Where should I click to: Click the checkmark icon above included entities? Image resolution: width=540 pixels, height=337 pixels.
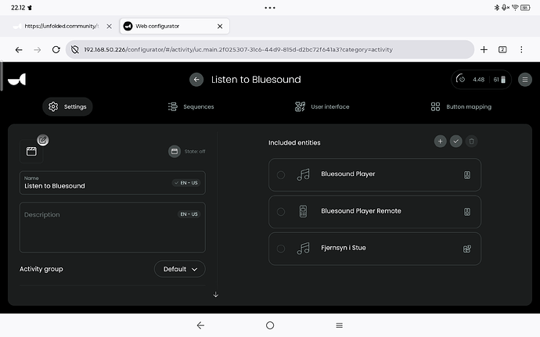click(x=456, y=142)
